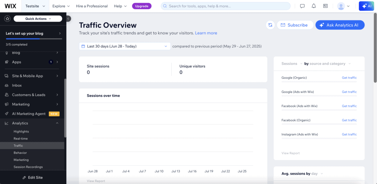
Task: Expand the Blog submenu chevron
Action: click(57, 53)
